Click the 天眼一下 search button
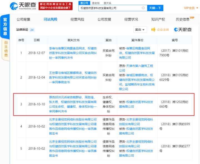Image resolution: width=200 pixels, height=164 pixels. (155, 8)
